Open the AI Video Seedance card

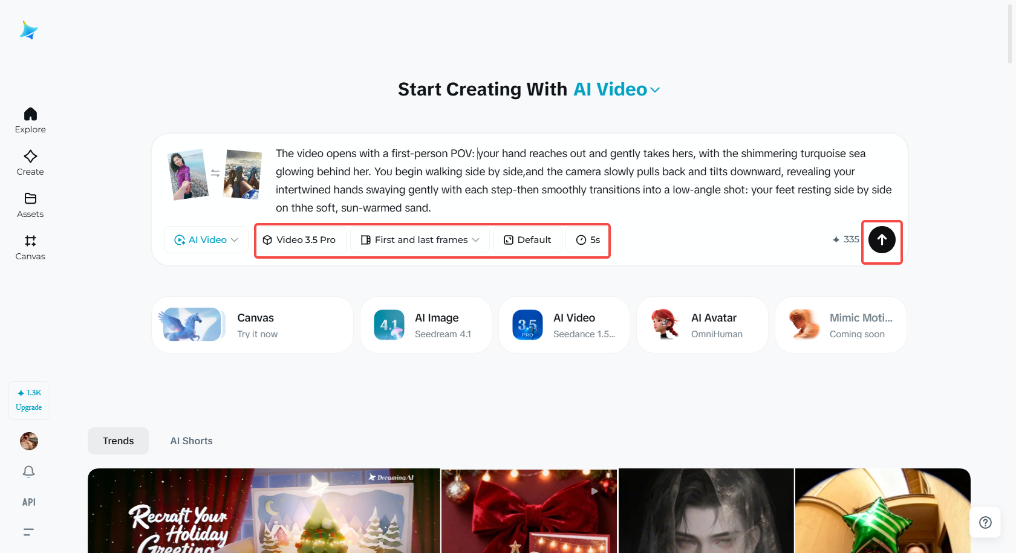point(564,325)
